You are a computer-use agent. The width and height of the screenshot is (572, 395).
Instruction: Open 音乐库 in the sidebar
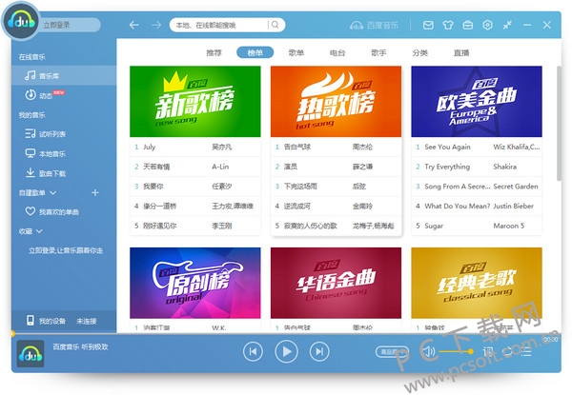(x=64, y=75)
